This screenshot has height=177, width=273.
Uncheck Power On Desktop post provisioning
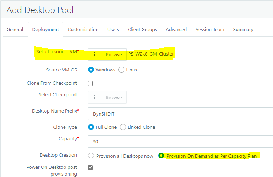(x=91, y=167)
